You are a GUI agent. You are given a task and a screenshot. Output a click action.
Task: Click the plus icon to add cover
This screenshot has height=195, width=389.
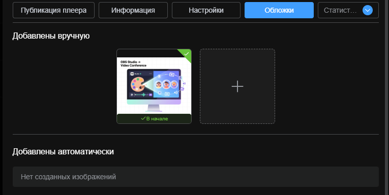pyautogui.click(x=237, y=86)
